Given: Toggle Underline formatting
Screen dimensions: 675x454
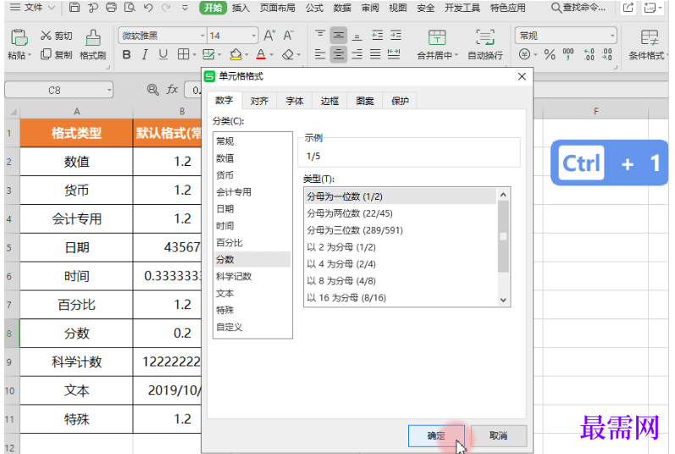Looking at the screenshot, I should [163, 55].
